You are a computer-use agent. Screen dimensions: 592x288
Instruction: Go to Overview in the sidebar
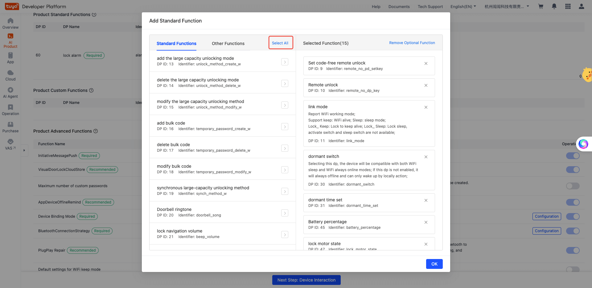[10, 23]
